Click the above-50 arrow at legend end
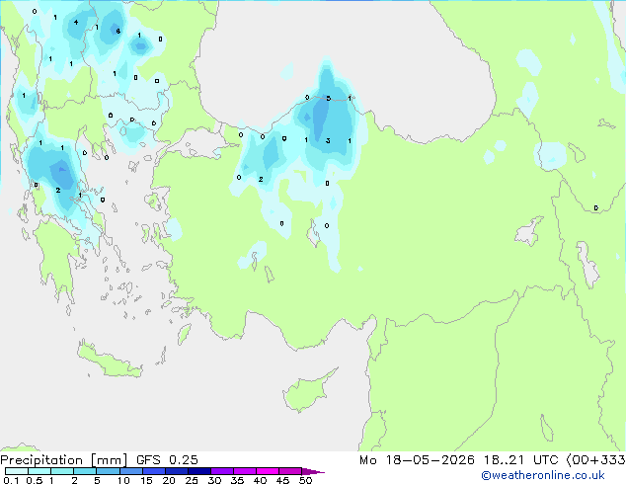 click(313, 471)
